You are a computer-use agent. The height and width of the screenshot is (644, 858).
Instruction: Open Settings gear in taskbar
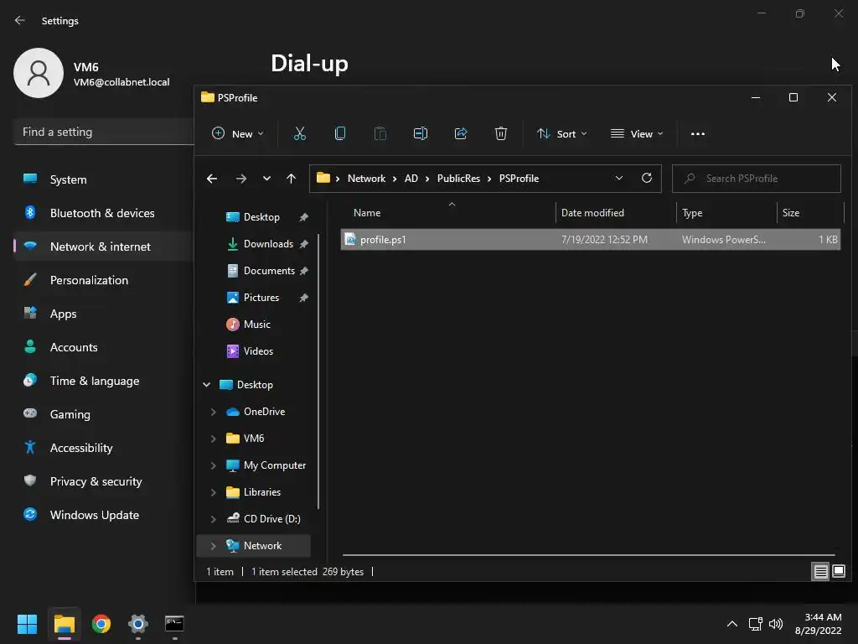138,624
